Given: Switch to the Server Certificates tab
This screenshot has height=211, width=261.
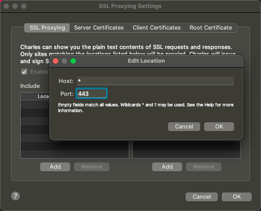Looking at the screenshot, I should [99, 28].
